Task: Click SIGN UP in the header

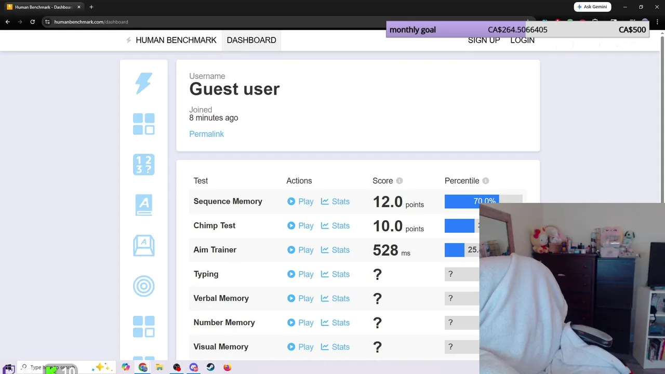Action: point(484,40)
